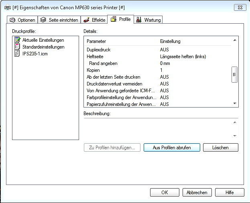This screenshot has height=203, width=250.
Task: Click the Abbrechen button
Action: (x=197, y=193)
